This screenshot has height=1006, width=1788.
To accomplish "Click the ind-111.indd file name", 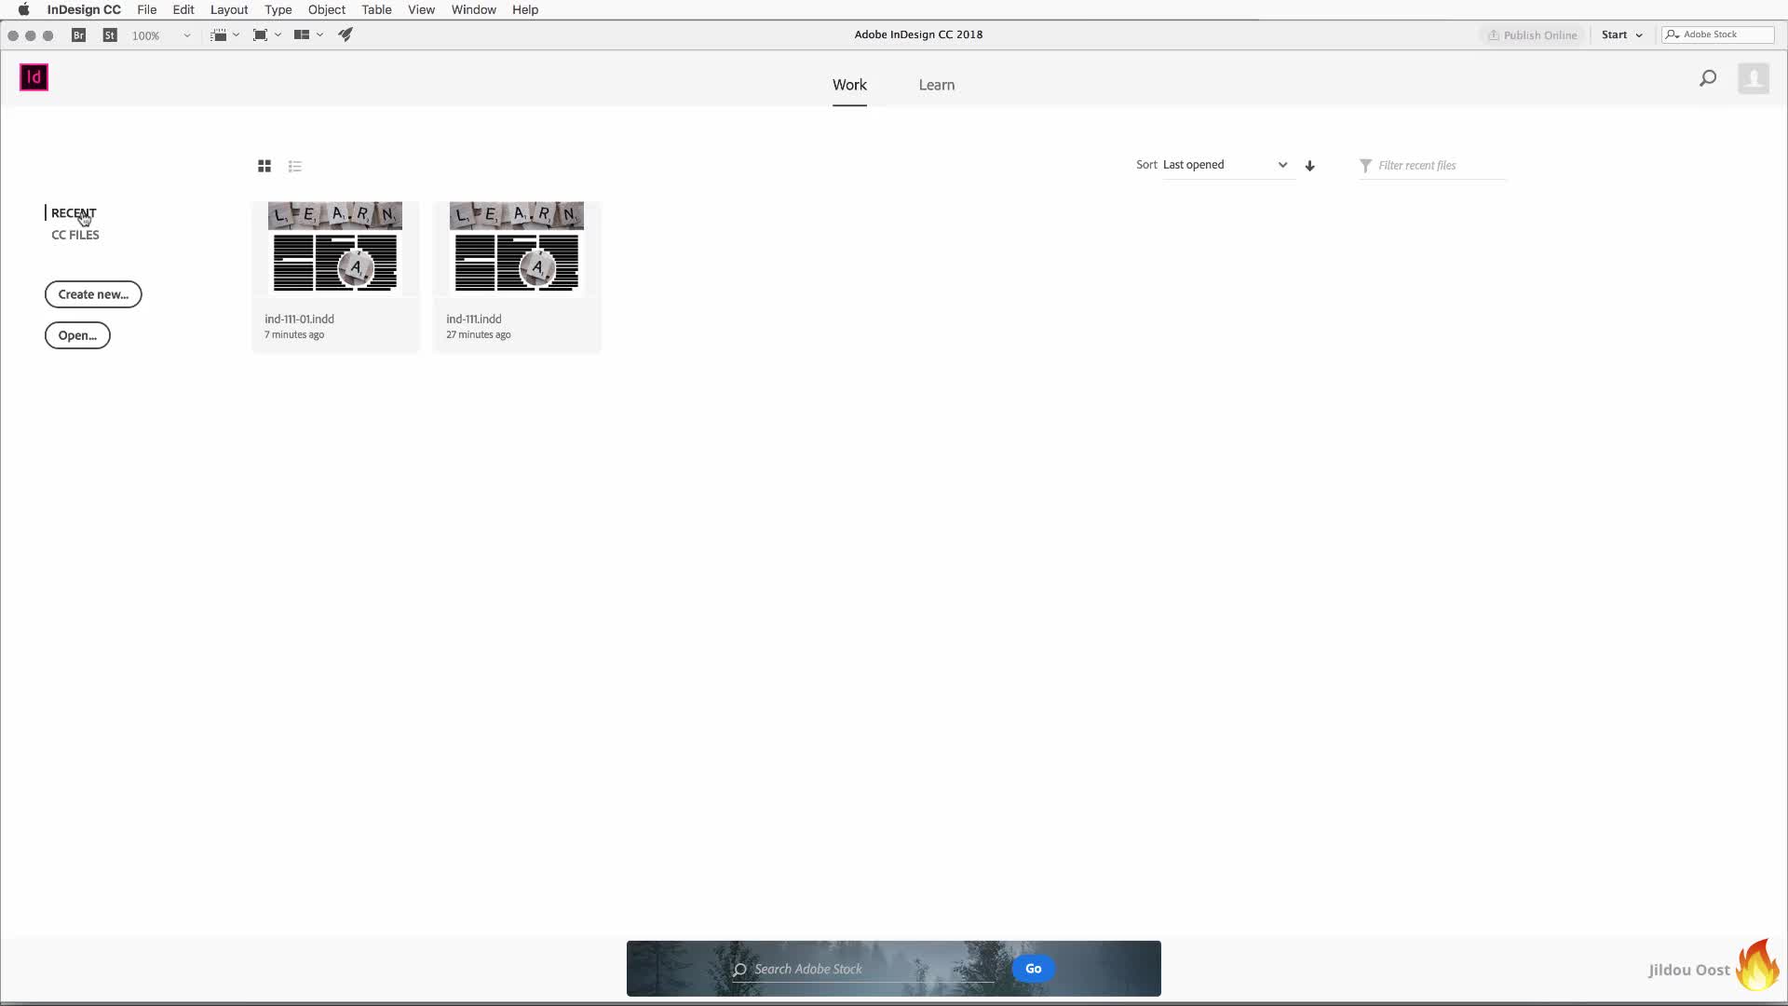I will click(x=474, y=319).
